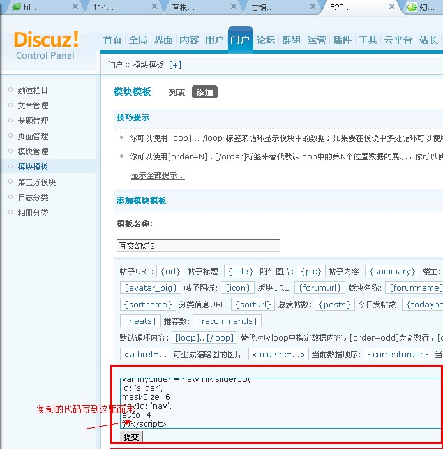Viewport: 443px width, 449px height.
Task: Open 相册分类 in the left sidebar
Action: click(x=33, y=213)
